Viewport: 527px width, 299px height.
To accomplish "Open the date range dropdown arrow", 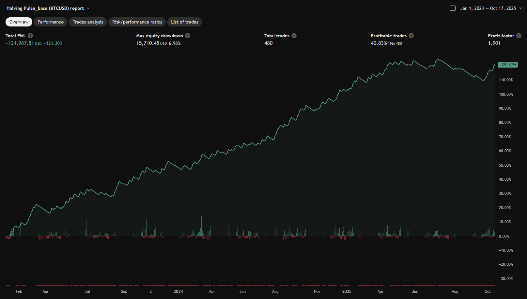I will (520, 8).
